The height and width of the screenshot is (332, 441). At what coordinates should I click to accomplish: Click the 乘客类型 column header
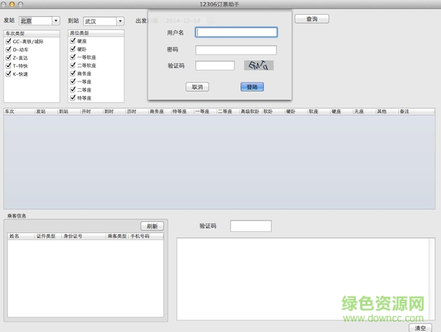click(x=117, y=236)
